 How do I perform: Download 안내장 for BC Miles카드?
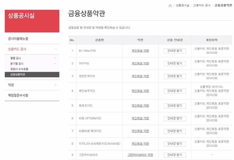pos(175,51)
